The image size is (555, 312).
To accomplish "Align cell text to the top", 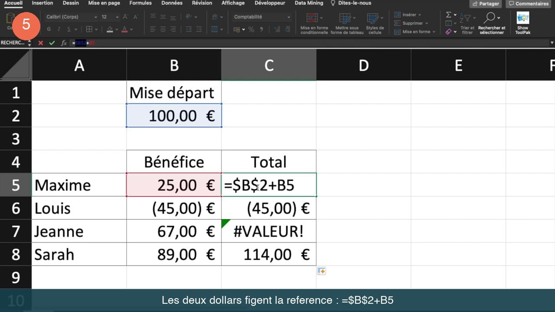I will tap(153, 17).
